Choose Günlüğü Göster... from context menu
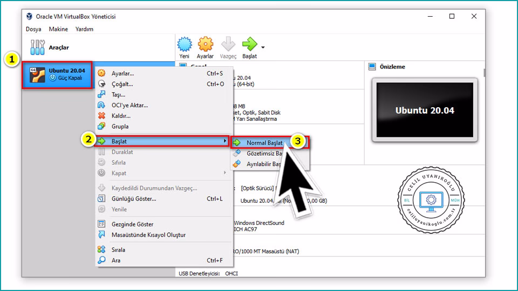 pos(164,198)
